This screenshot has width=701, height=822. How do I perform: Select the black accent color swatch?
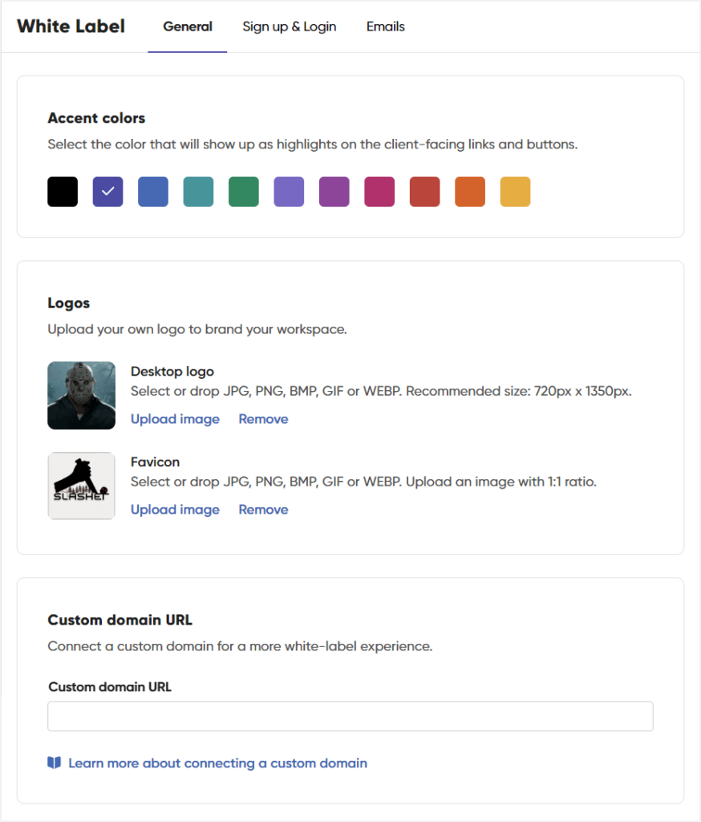pyautogui.click(x=63, y=192)
